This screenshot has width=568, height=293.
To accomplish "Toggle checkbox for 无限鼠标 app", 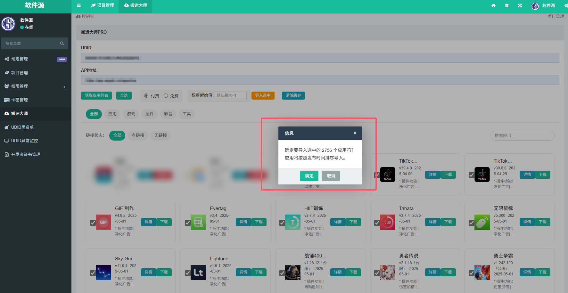I will click(472, 223).
